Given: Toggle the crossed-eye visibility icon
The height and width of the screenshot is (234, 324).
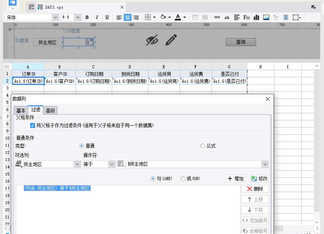Looking at the screenshot, I should [x=152, y=40].
